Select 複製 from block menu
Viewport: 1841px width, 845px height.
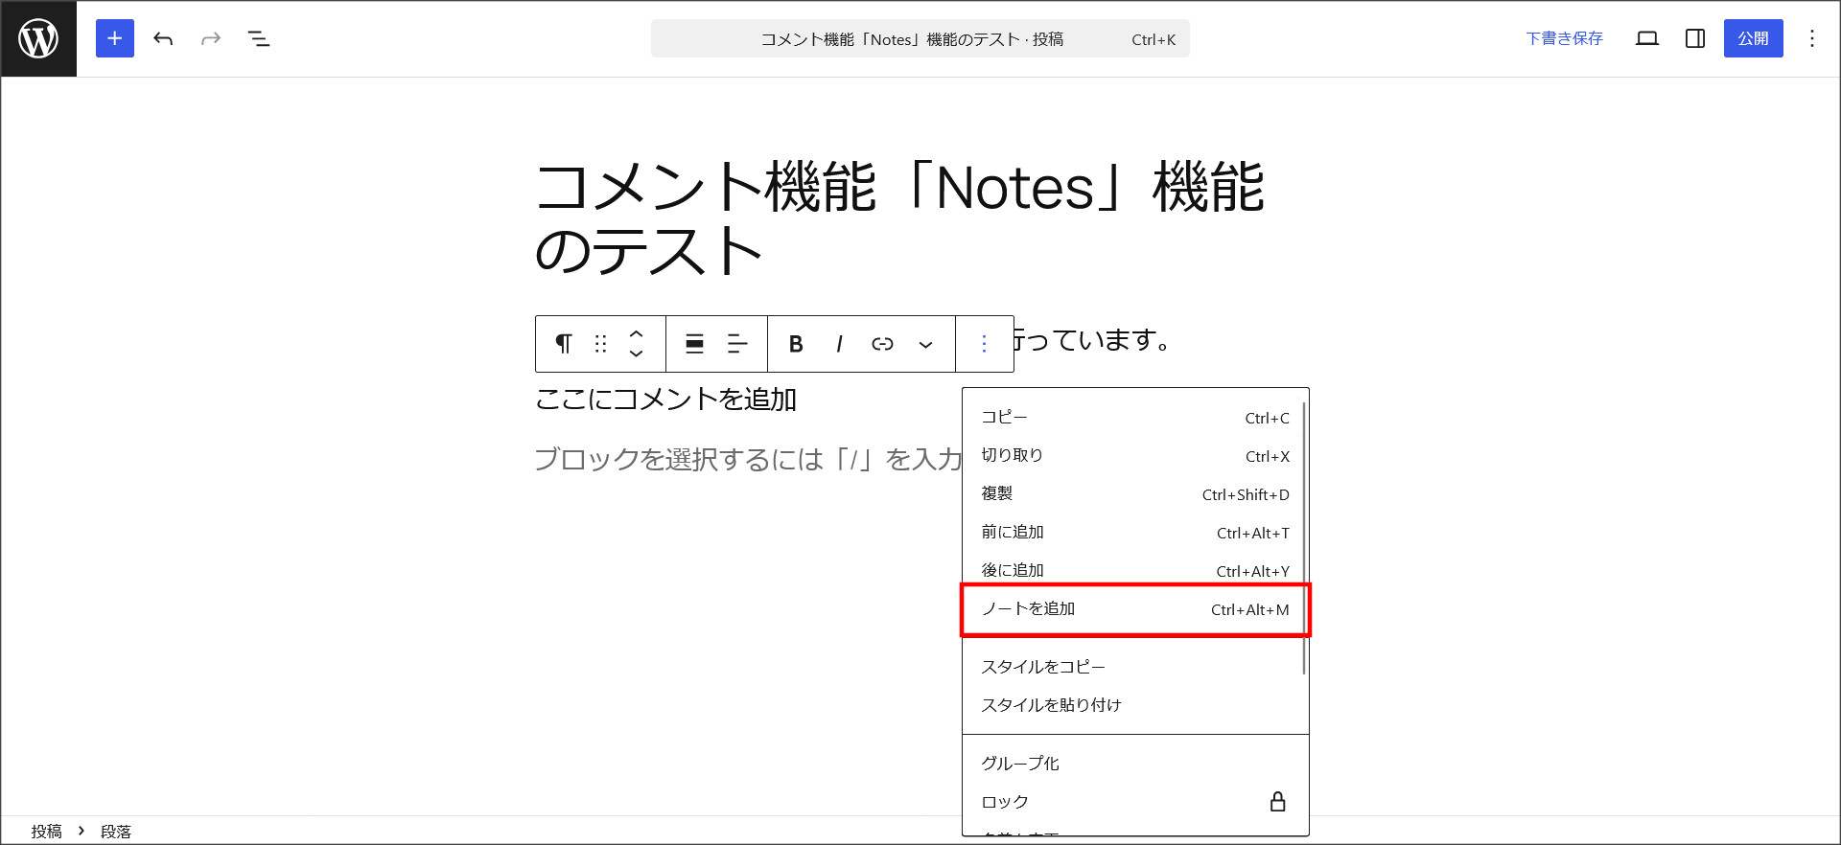point(1134,494)
